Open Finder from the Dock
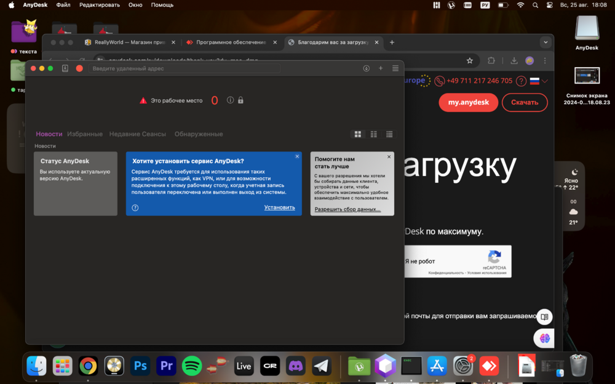Screen dimensions: 615x384 [36, 366]
